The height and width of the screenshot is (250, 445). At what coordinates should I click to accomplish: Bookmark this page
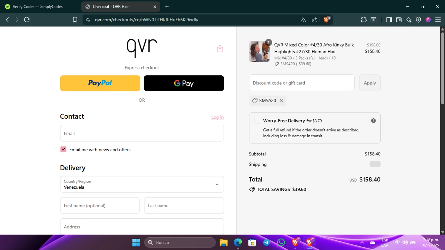click(75, 20)
